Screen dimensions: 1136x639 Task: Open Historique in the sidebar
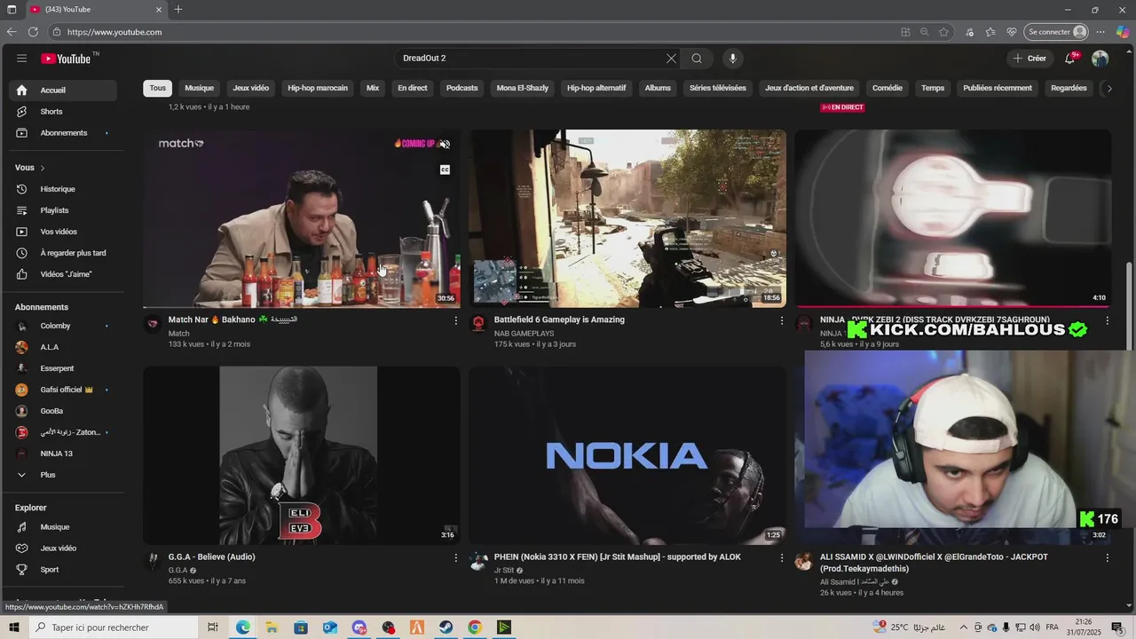(62, 189)
